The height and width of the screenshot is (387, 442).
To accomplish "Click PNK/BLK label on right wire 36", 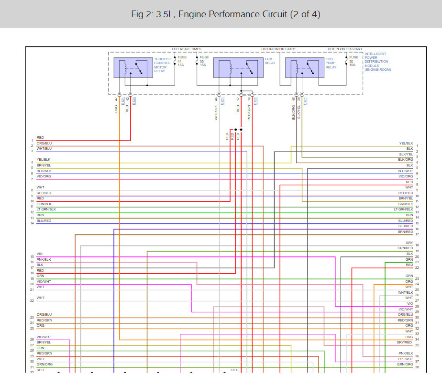I will 406,353.
